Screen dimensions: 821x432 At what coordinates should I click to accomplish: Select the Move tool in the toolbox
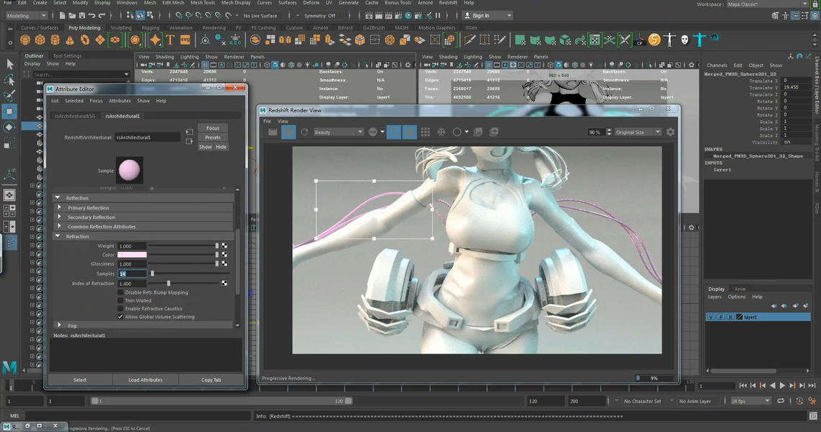pos(9,112)
